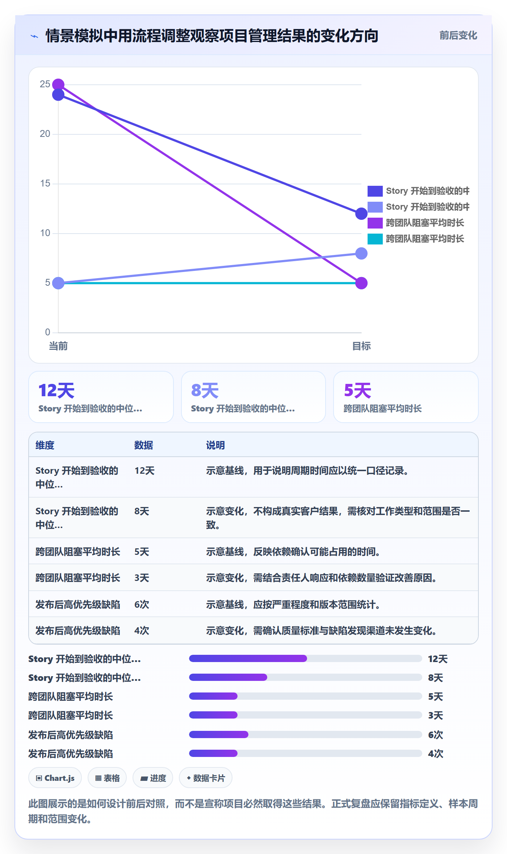The width and height of the screenshot is (507, 854).
Task: Click the dark indigo legend swatch
Action: tap(375, 191)
